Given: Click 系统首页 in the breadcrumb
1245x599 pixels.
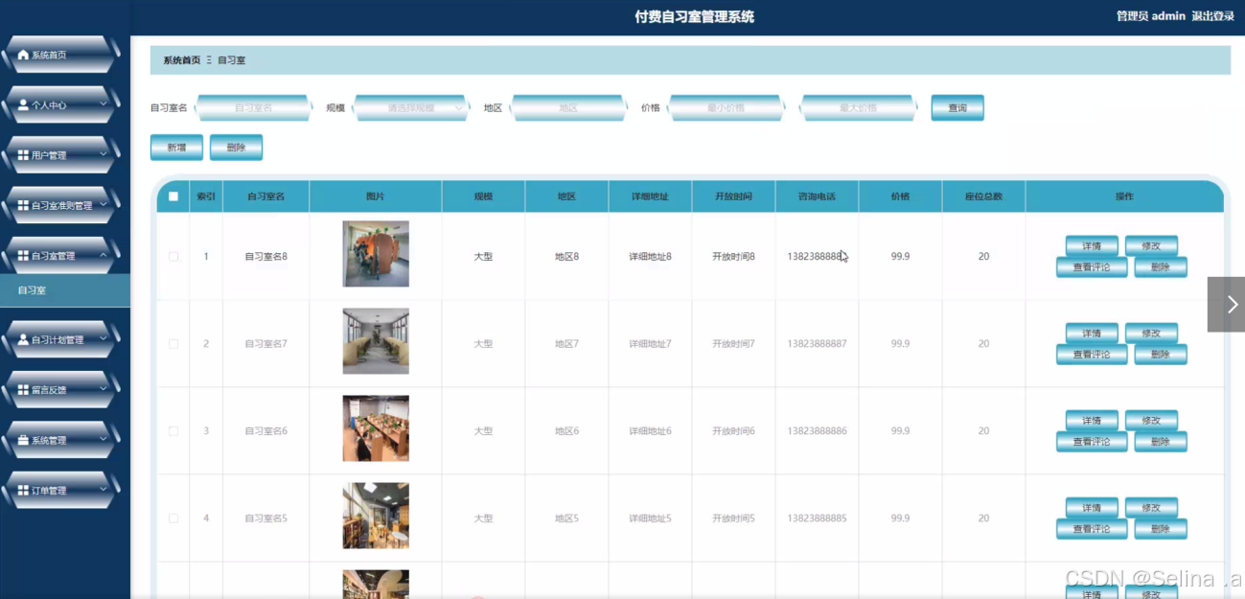Looking at the screenshot, I should click(x=182, y=60).
